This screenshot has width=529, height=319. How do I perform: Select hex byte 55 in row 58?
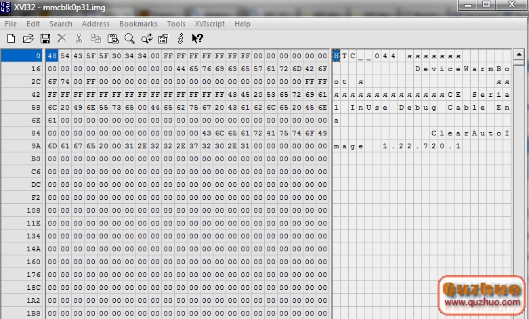[x=104, y=108]
